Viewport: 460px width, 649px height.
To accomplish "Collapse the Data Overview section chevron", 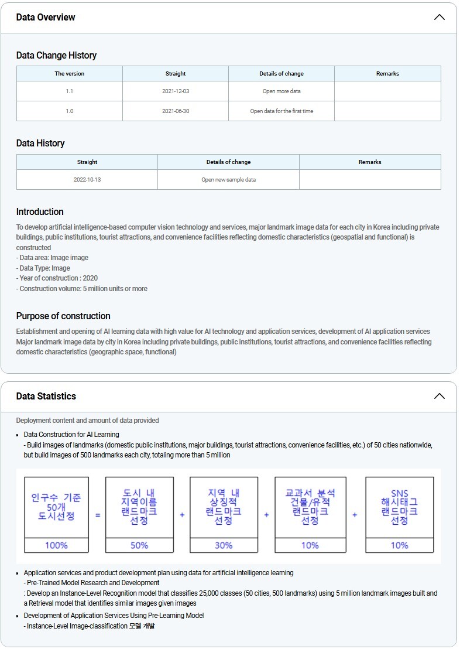I will click(439, 18).
